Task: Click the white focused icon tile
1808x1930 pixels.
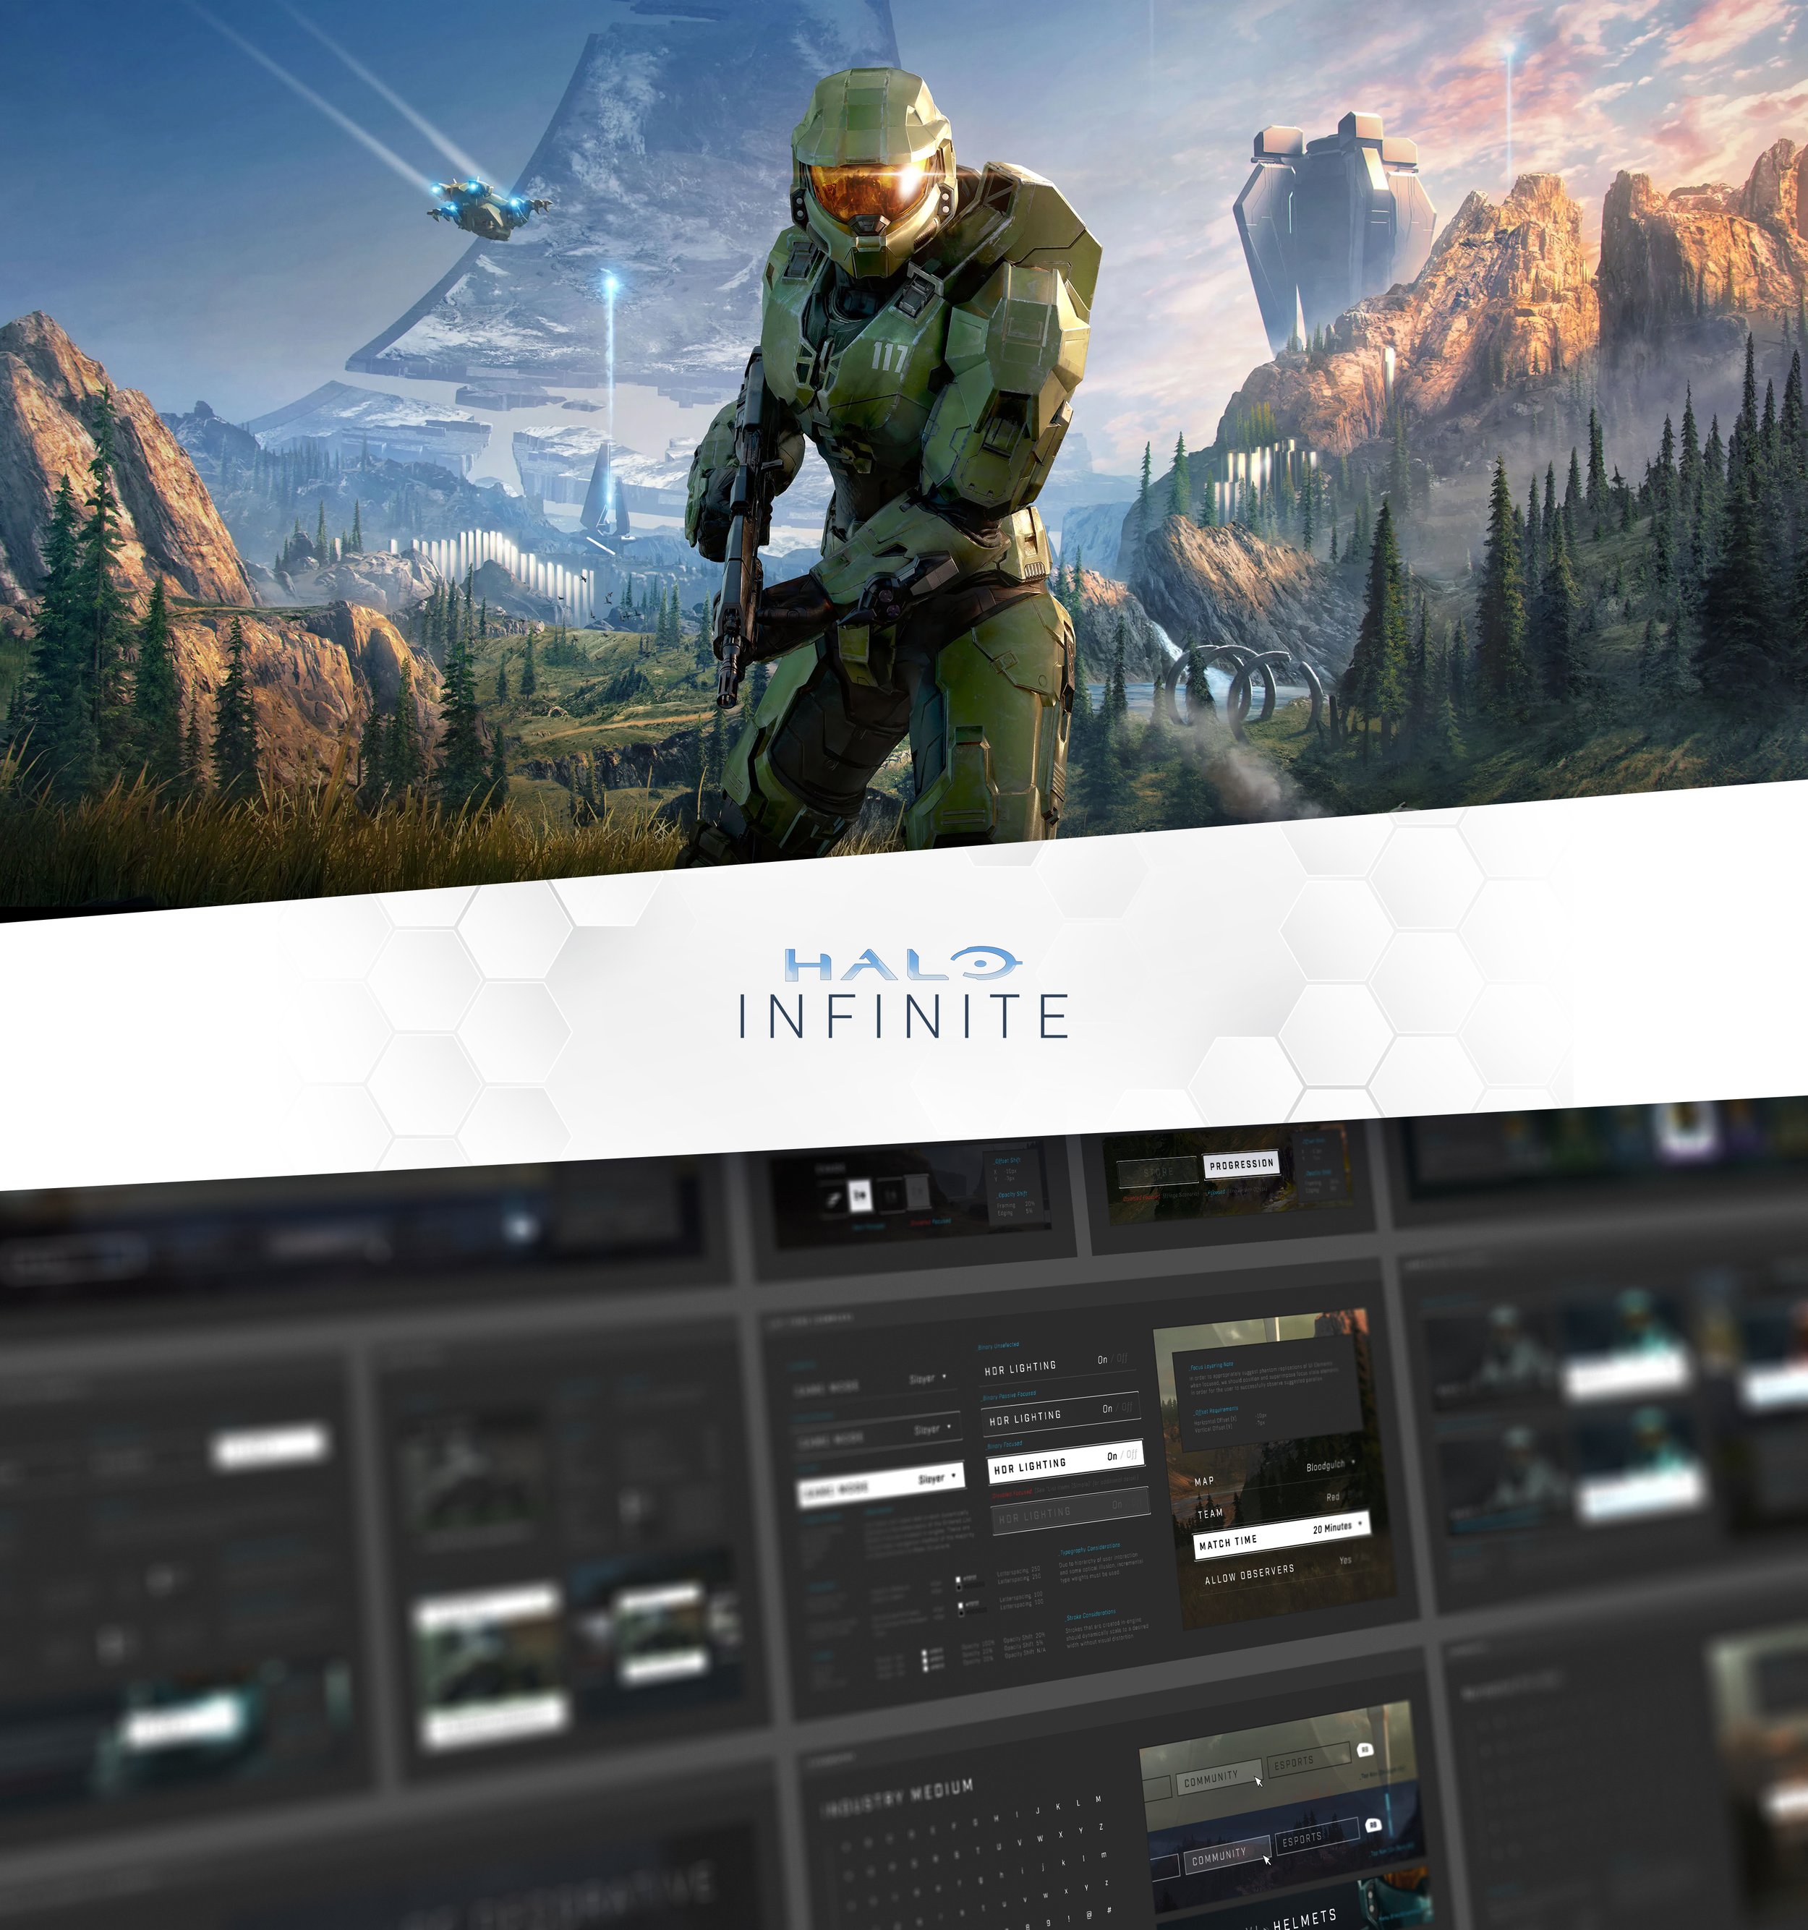Action: click(x=859, y=1196)
